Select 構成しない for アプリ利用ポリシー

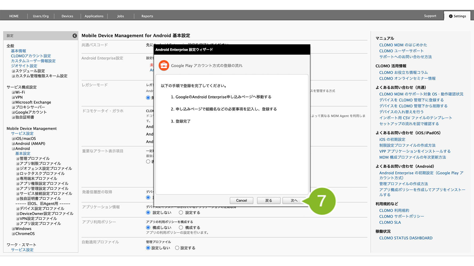(x=148, y=227)
